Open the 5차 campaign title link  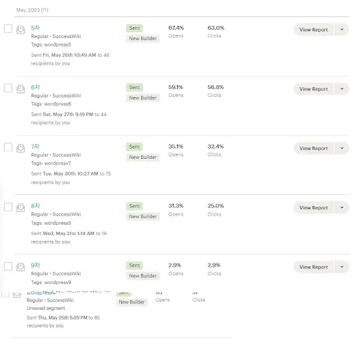35,28
